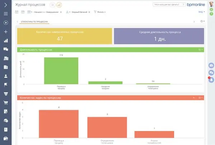Switch to list view toggle in header
This screenshot has height=145, width=215.
pyautogui.click(x=53, y=5)
